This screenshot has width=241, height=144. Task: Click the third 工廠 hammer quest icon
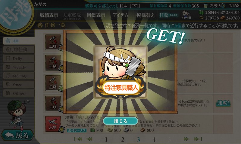click(x=53, y=83)
